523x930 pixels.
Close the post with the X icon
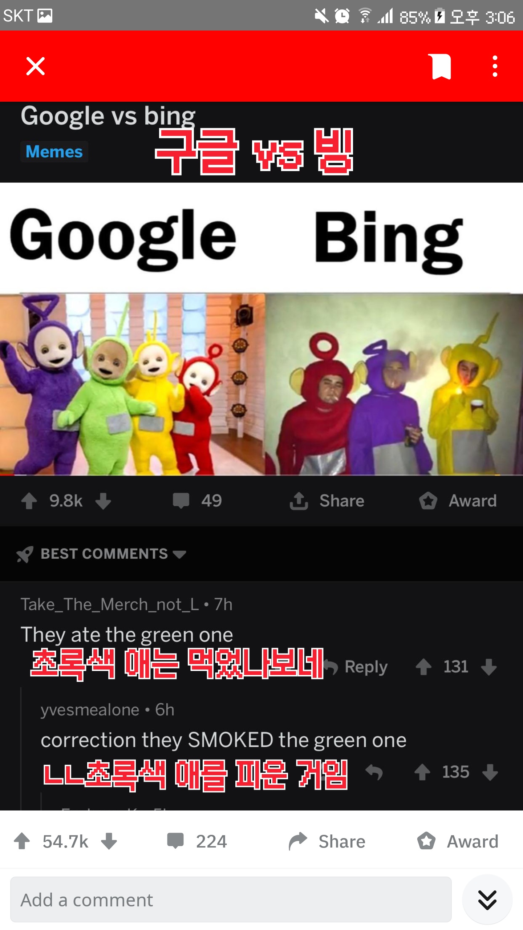tap(36, 66)
